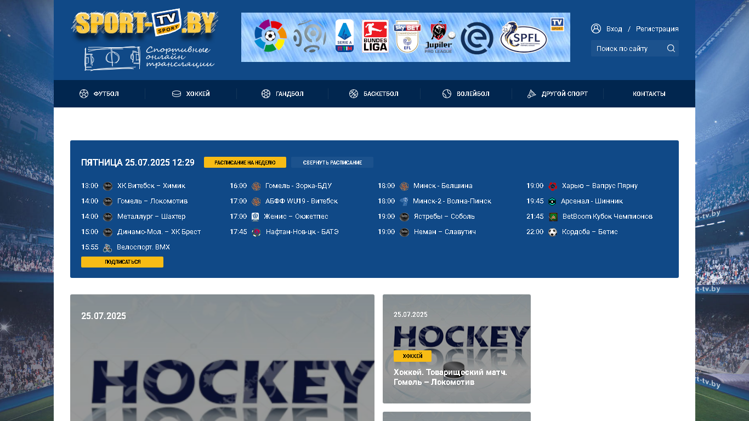
Task: Open the Волейбол menu
Action: (466, 94)
